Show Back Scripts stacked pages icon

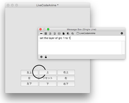pyautogui.click(x=68, y=33)
